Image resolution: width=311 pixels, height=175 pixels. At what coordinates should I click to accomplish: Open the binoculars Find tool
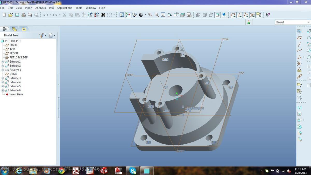click(103, 15)
